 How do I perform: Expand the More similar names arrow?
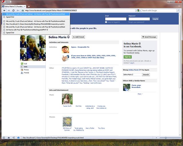(x=142, y=94)
